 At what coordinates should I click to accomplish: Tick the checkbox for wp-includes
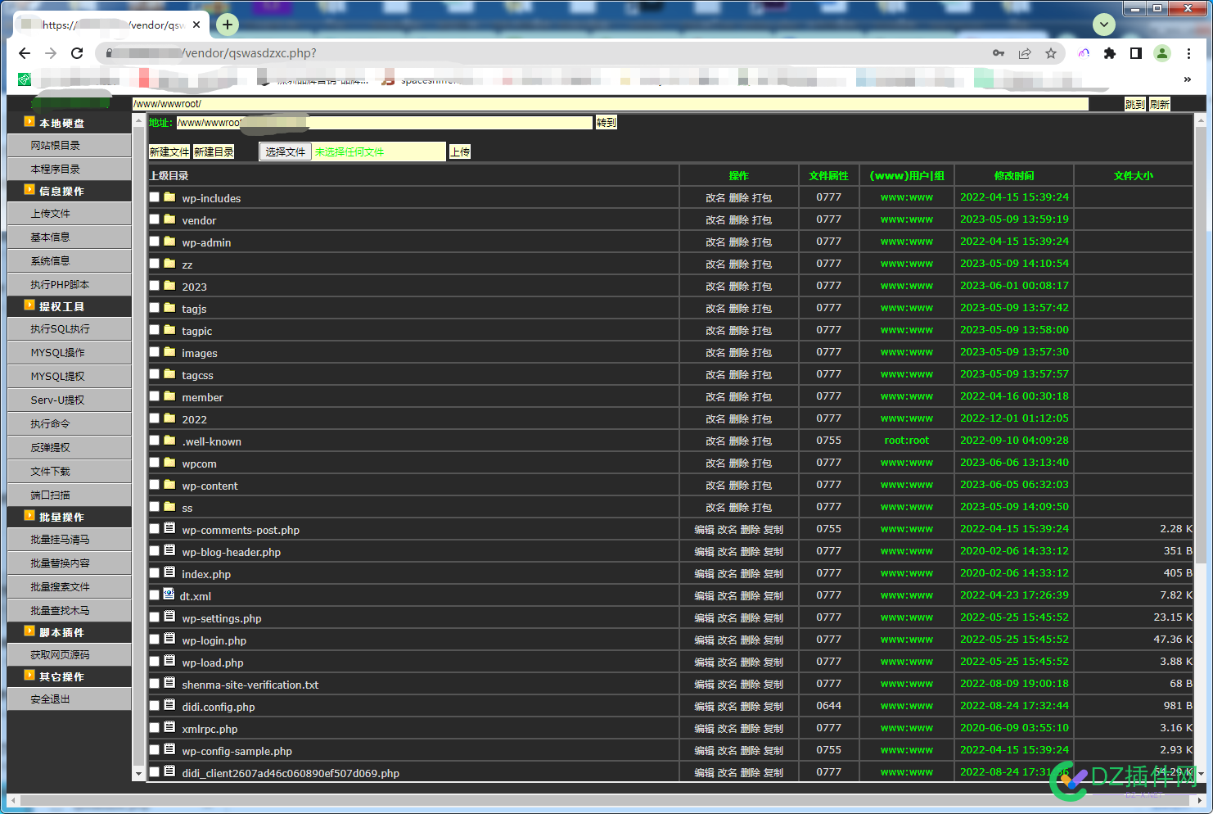tap(155, 197)
